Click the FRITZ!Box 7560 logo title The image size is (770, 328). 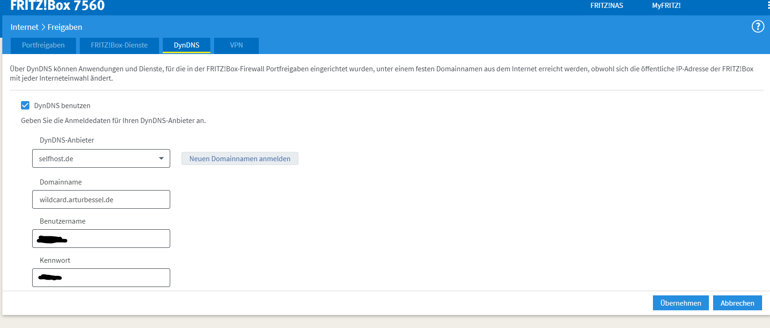pyautogui.click(x=57, y=6)
